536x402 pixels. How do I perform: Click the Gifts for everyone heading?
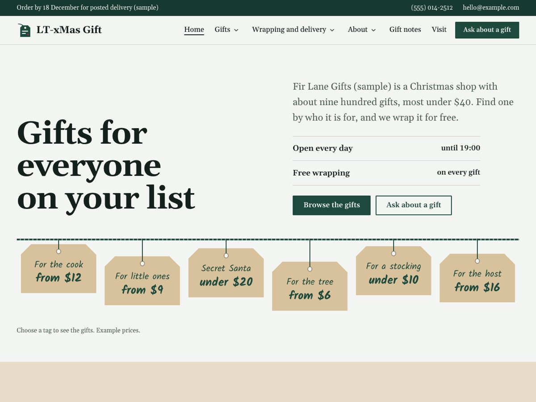[106, 165]
